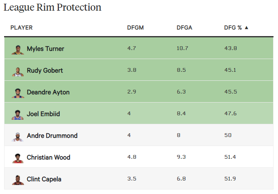Click the Clint Capela name link

44,179
